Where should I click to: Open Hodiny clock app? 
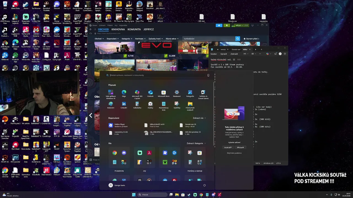[150, 105]
